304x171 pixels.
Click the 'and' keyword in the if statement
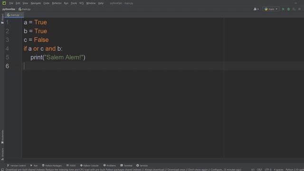coord(50,48)
